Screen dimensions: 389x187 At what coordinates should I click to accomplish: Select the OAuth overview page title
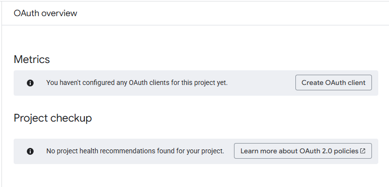[45, 13]
